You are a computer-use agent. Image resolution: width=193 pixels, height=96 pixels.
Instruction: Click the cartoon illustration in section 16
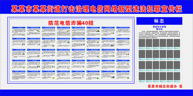pos(128,42)
